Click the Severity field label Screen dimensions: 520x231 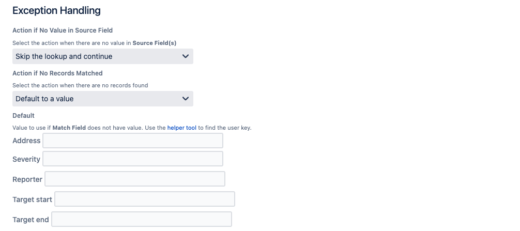click(x=26, y=159)
